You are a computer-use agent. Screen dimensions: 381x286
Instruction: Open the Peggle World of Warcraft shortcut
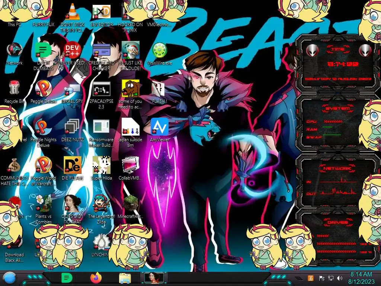pyautogui.click(x=43, y=171)
